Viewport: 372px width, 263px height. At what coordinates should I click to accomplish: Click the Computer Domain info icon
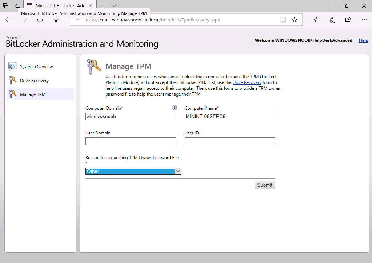(175, 108)
